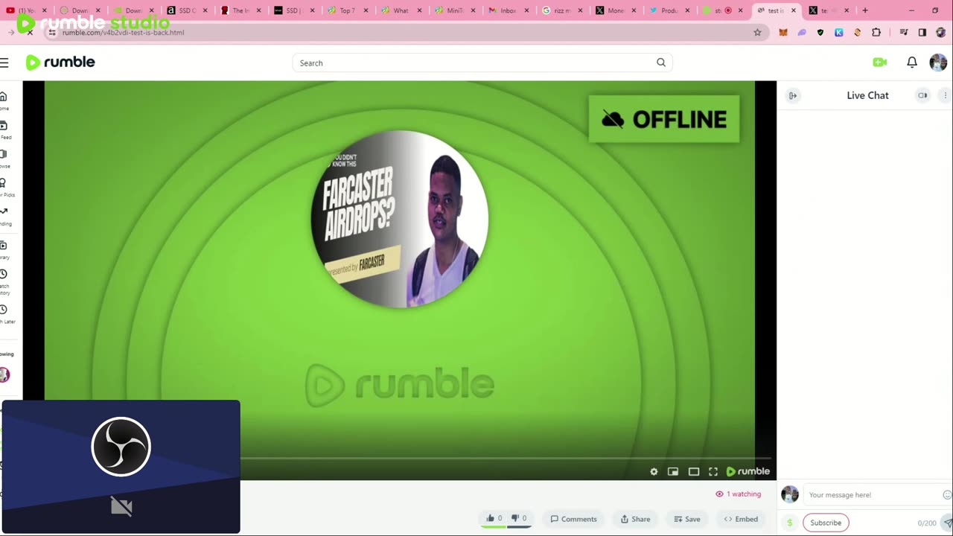This screenshot has height=536, width=953.
Task: Click the Farcaster Airdrops channel thumbnail
Action: [x=400, y=219]
